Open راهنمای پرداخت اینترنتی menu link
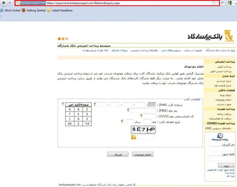The image size is (237, 187). [144, 50]
